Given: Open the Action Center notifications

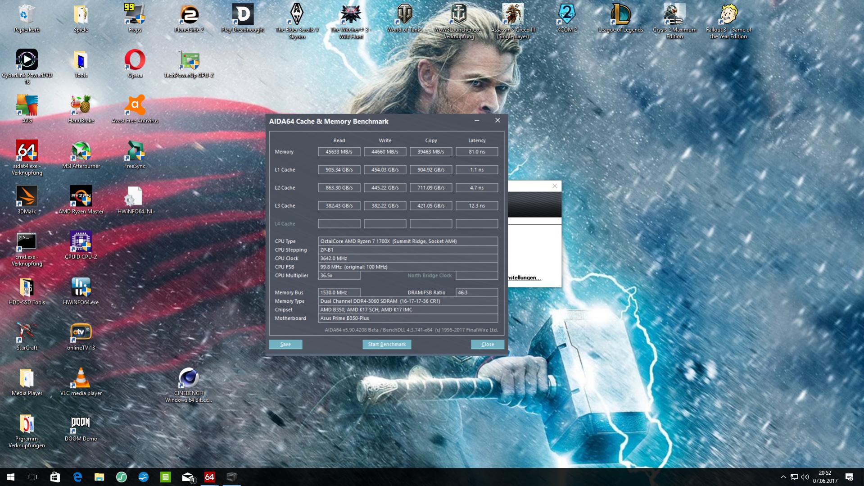Looking at the screenshot, I should 849,477.
